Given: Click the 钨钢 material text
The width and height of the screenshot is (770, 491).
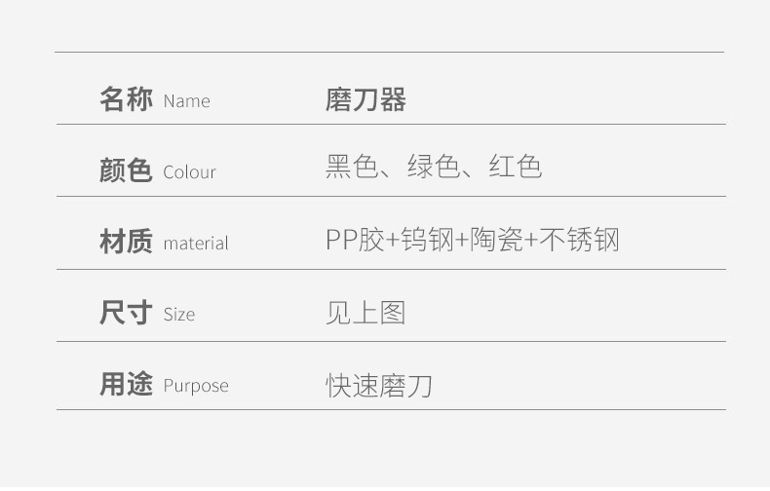Looking at the screenshot, I should [x=428, y=240].
